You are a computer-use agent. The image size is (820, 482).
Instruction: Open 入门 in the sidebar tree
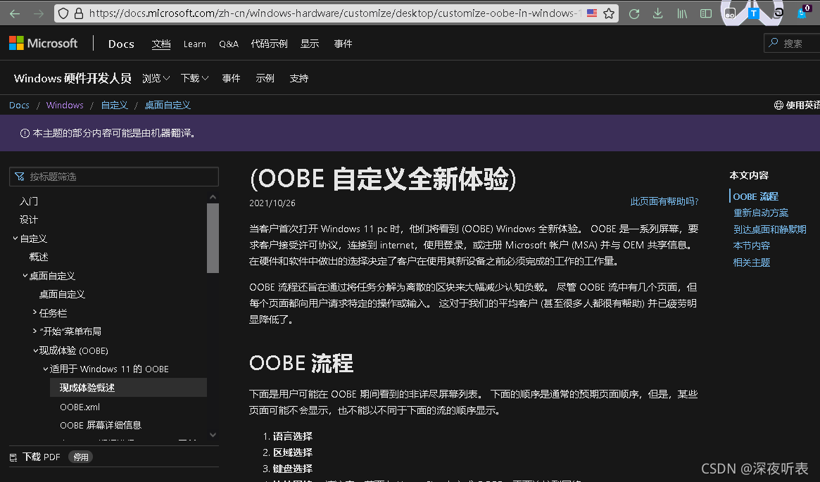tap(29, 201)
